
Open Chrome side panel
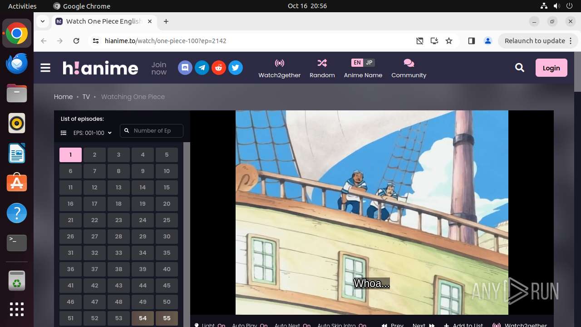click(471, 41)
